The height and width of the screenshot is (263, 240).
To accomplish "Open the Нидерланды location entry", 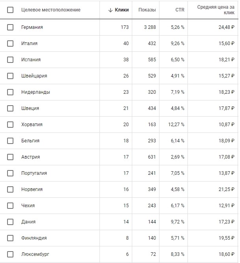I will pyautogui.click(x=36, y=92).
